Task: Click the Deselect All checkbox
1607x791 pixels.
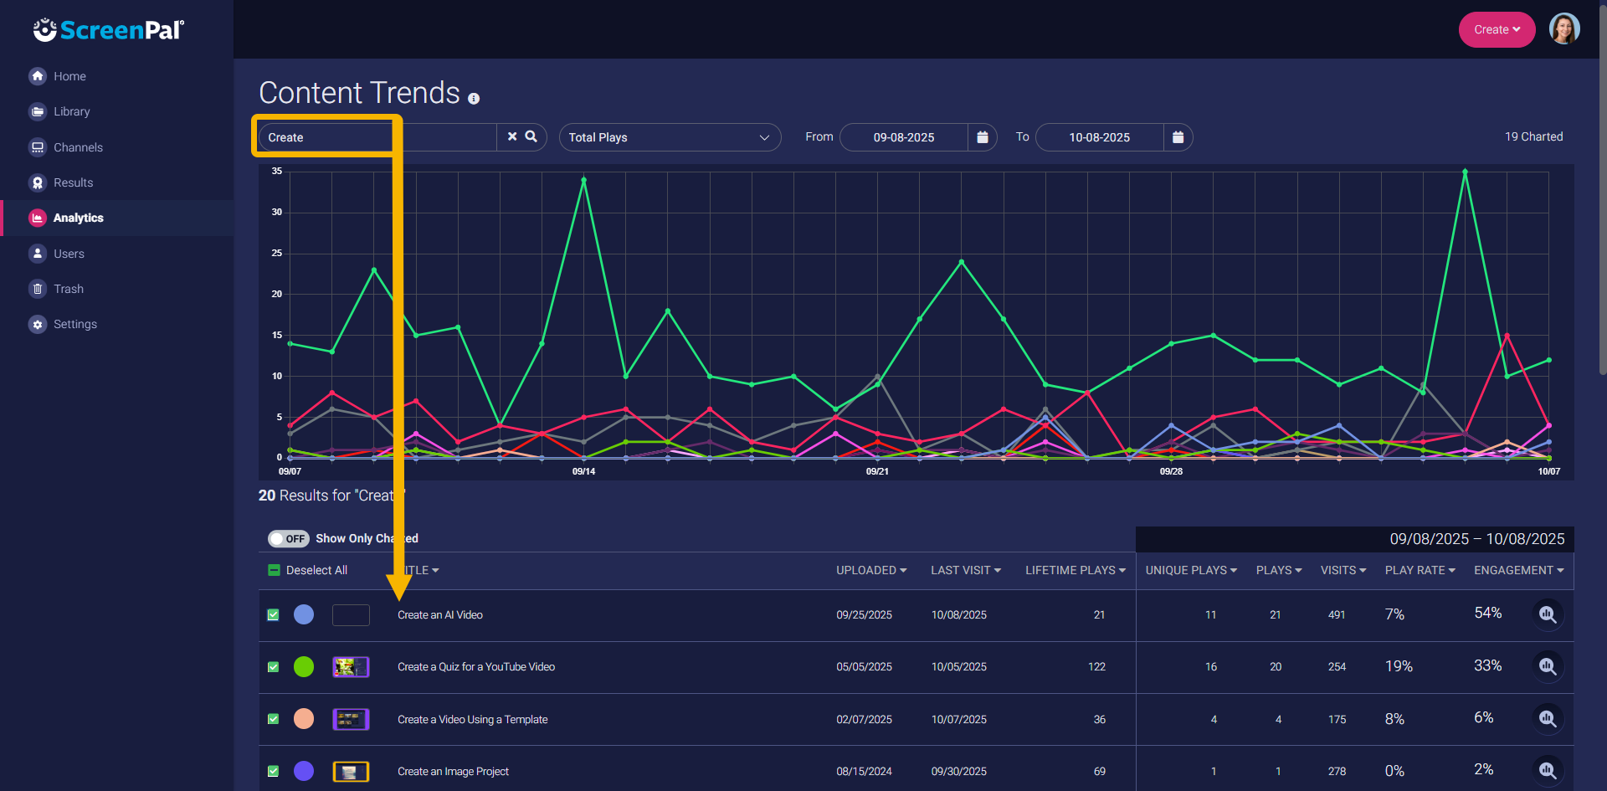Action: point(274,570)
